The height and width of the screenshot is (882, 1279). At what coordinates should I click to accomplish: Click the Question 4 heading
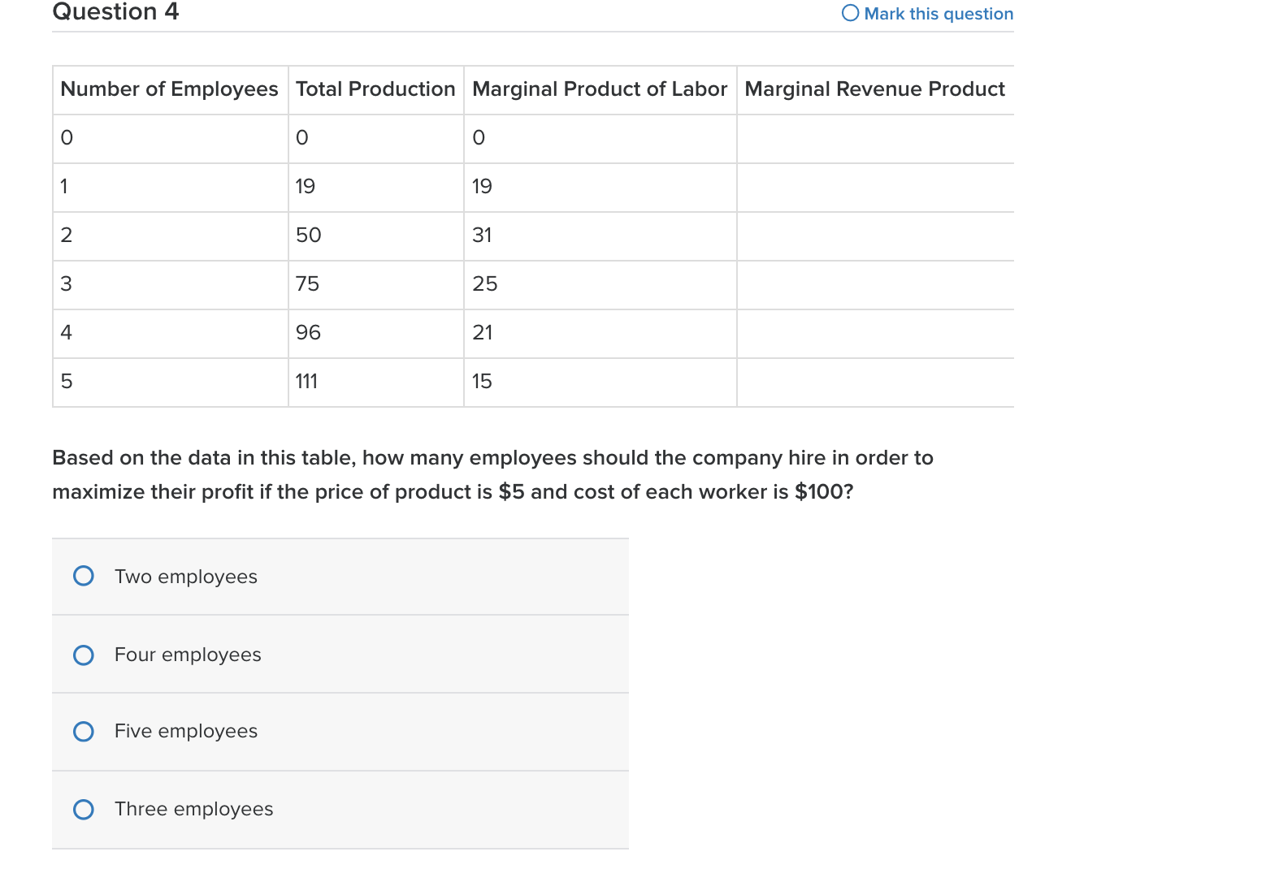(x=115, y=12)
